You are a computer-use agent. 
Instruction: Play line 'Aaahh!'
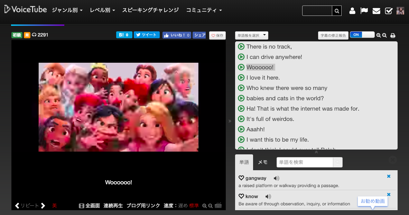pos(241,129)
